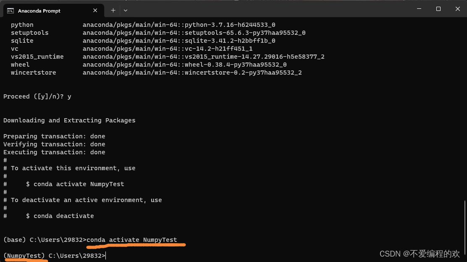Screen dimensions: 467x262
Task: Click the 'Proceed ([y]/n)? y' line
Action: [x=37, y=97]
